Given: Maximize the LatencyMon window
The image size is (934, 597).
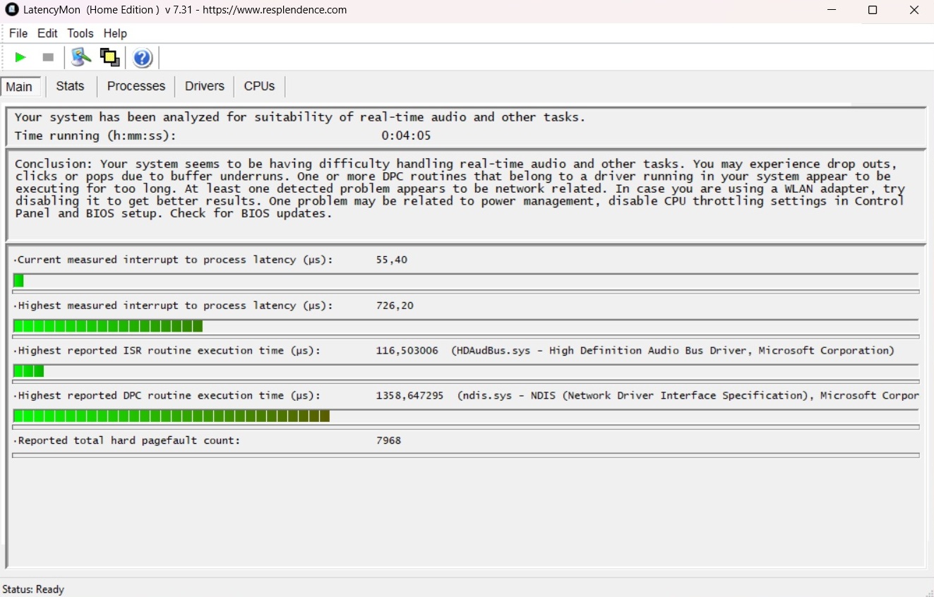Looking at the screenshot, I should (873, 10).
